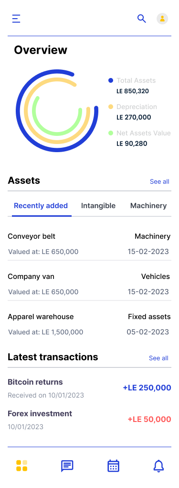Screen dimensions: 179x488
Task: Click the Fixed assets category label
Action: tap(149, 317)
